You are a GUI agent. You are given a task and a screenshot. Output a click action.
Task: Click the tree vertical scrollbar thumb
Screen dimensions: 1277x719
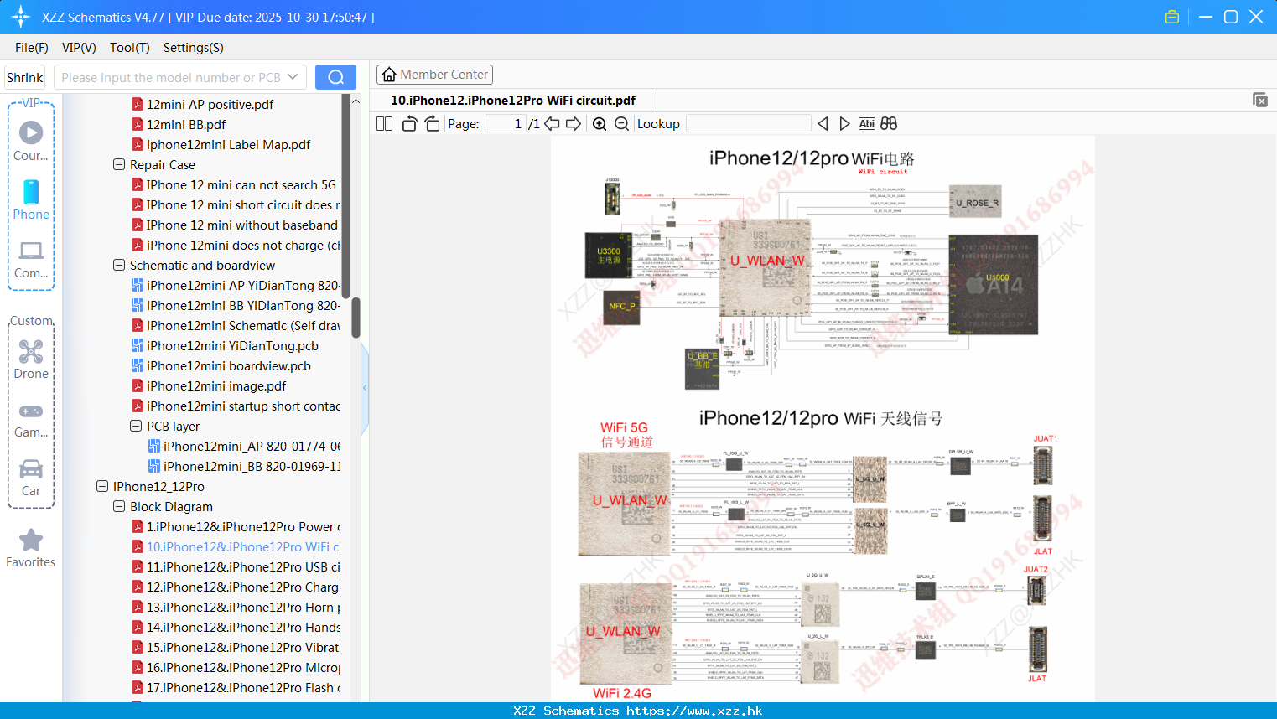tap(356, 318)
